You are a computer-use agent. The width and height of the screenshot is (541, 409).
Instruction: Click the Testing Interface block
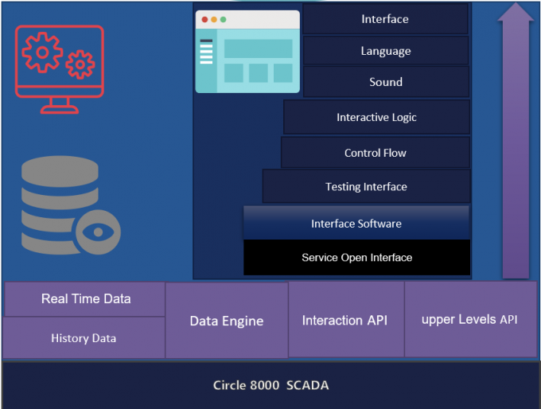tap(366, 187)
